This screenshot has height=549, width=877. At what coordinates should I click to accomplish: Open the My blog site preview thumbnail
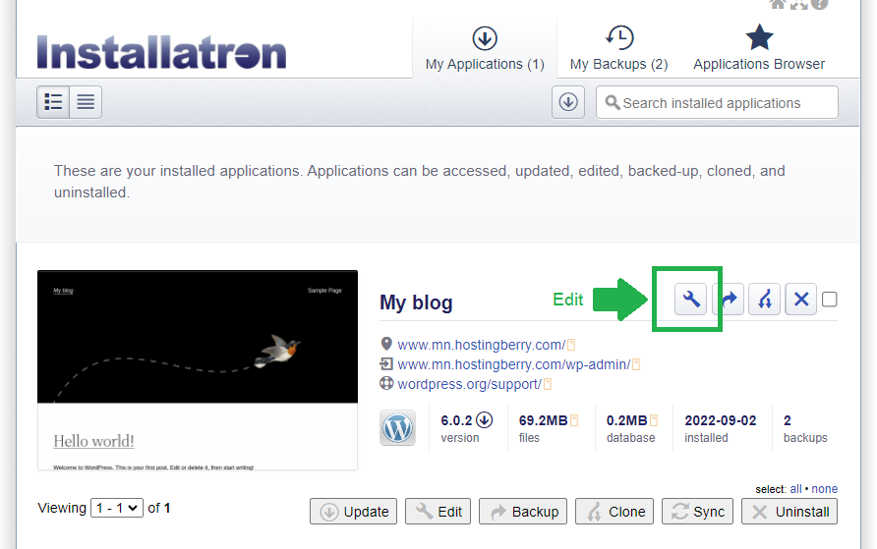click(x=198, y=370)
